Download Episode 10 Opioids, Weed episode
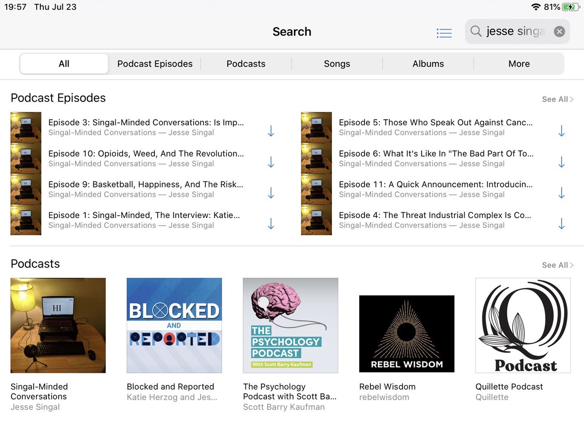584x421 pixels. [271, 162]
